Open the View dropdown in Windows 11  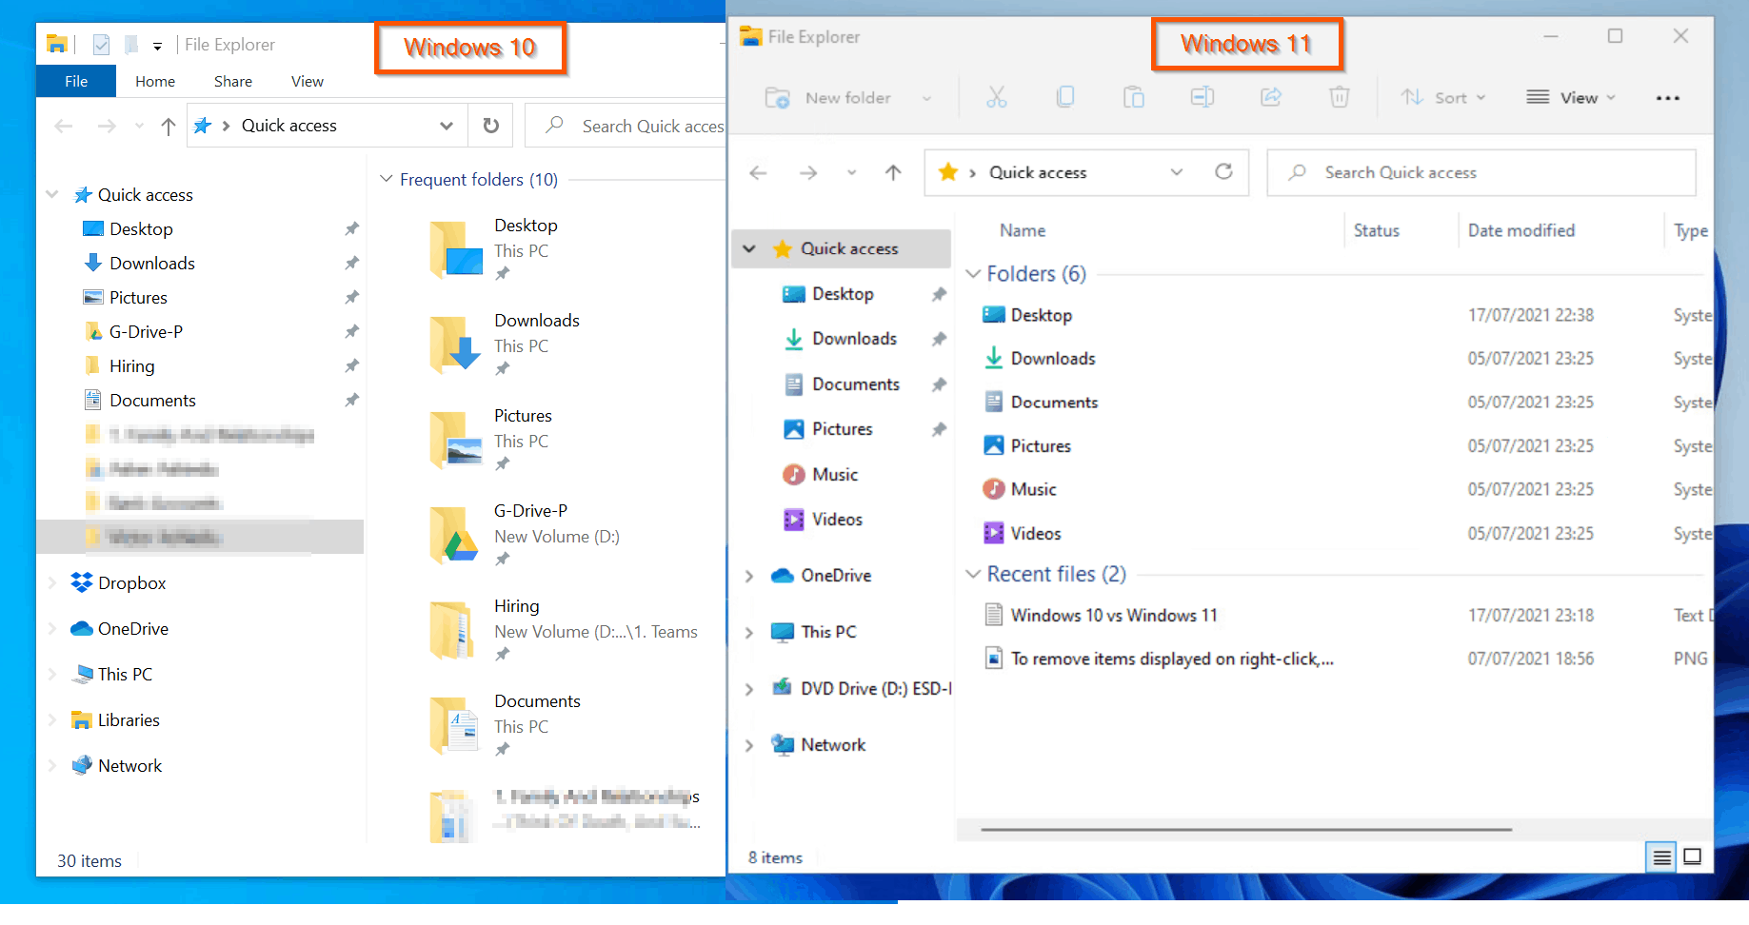1571,97
